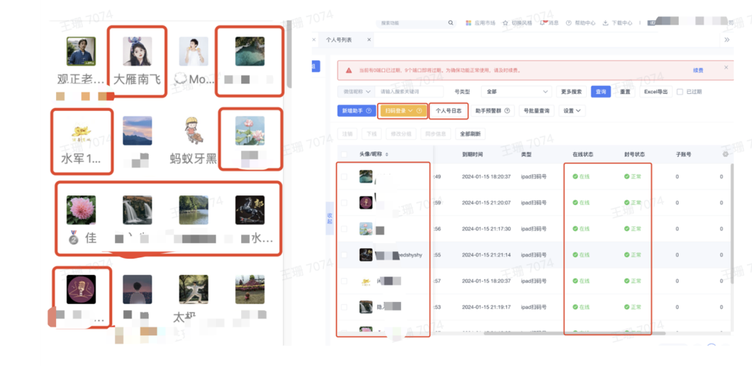Select the 蚂蚁牙黑 contact avatar
The width and height of the screenshot is (752, 366).
[193, 130]
